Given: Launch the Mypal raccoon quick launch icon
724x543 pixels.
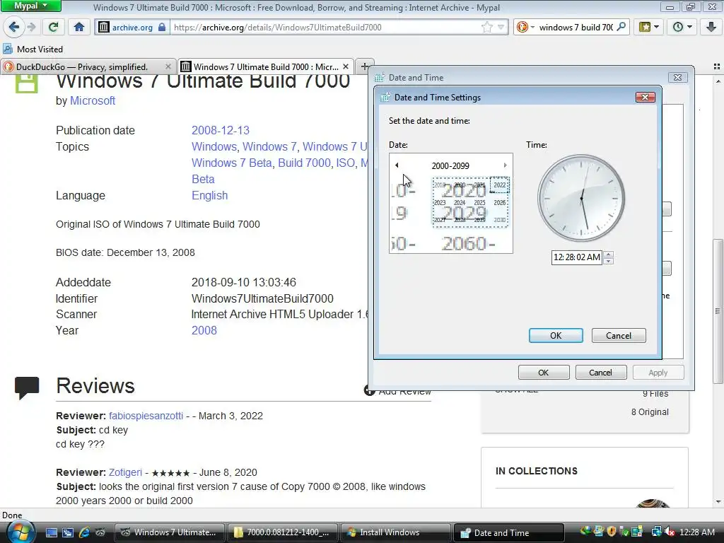Looking at the screenshot, I should [x=100, y=532].
